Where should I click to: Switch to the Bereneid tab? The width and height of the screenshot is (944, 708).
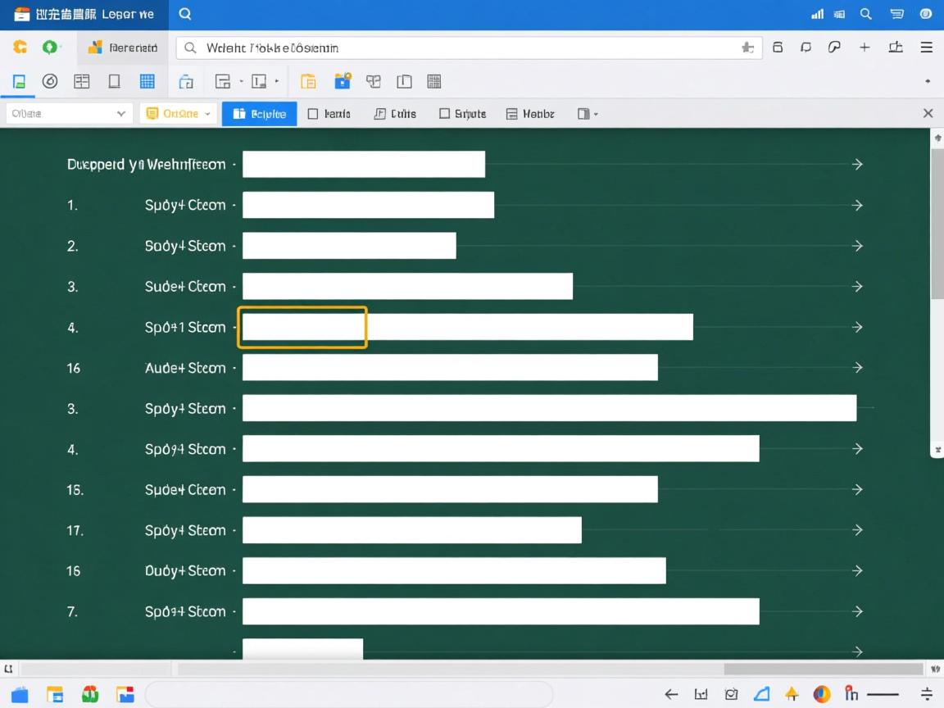click(123, 48)
